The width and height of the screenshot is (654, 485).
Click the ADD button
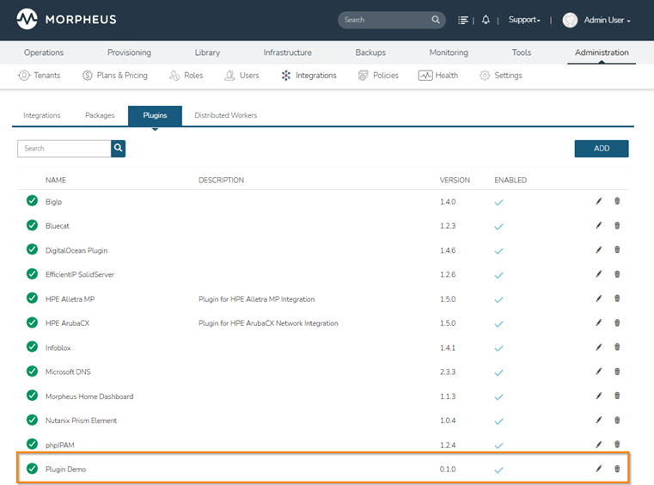(x=602, y=149)
